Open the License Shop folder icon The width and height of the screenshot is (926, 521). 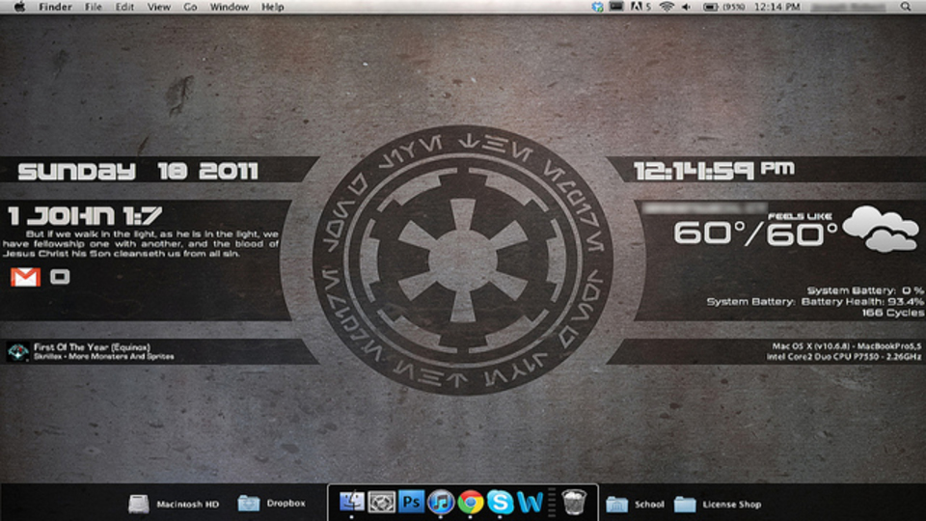[x=685, y=504]
